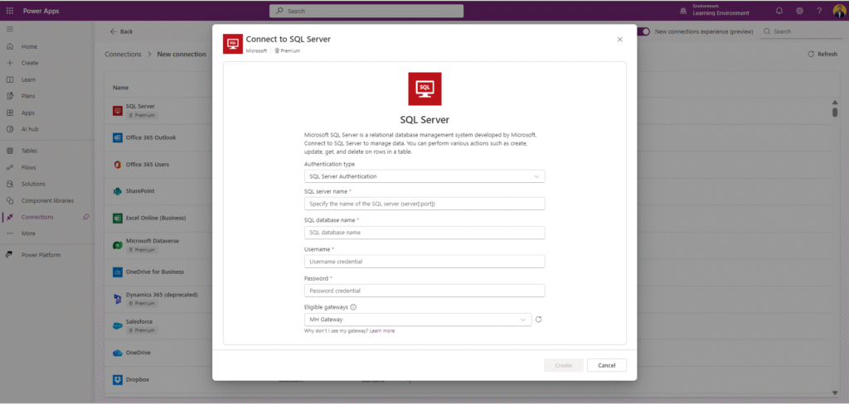Toggle the New connections experience switch

[644, 31]
